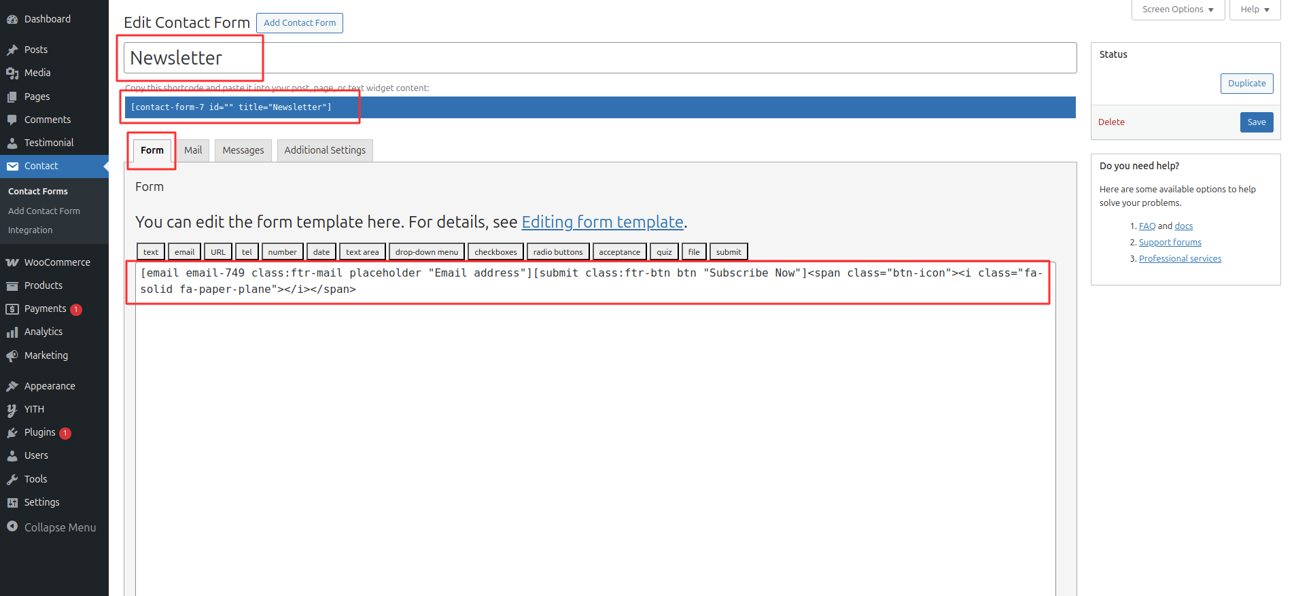The height and width of the screenshot is (596, 1294).
Task: Click the Comments speech bubble icon
Action: [x=12, y=120]
